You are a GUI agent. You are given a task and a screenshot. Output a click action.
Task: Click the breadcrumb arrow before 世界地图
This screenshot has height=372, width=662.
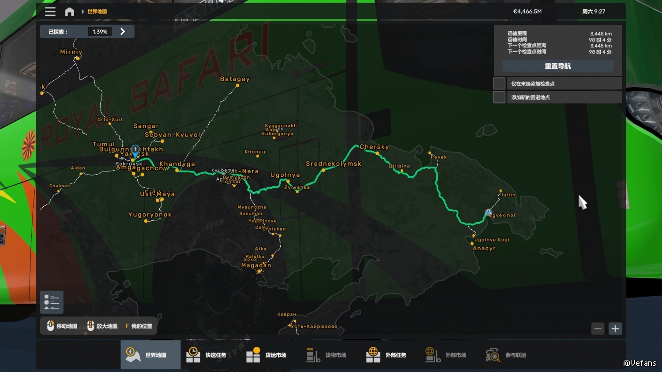click(x=83, y=11)
